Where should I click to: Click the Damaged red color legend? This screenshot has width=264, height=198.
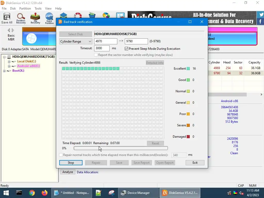pyautogui.click(x=188, y=137)
